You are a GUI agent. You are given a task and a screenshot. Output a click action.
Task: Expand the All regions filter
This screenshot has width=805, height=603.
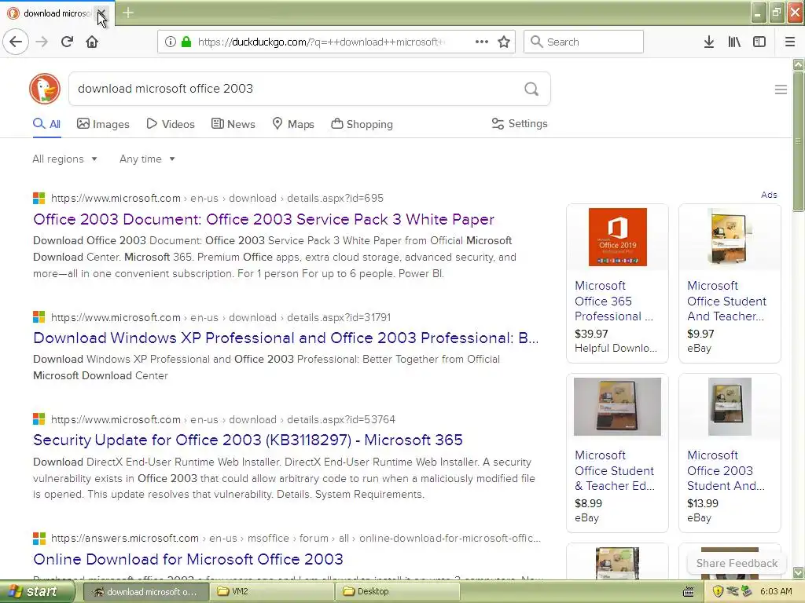(64, 159)
